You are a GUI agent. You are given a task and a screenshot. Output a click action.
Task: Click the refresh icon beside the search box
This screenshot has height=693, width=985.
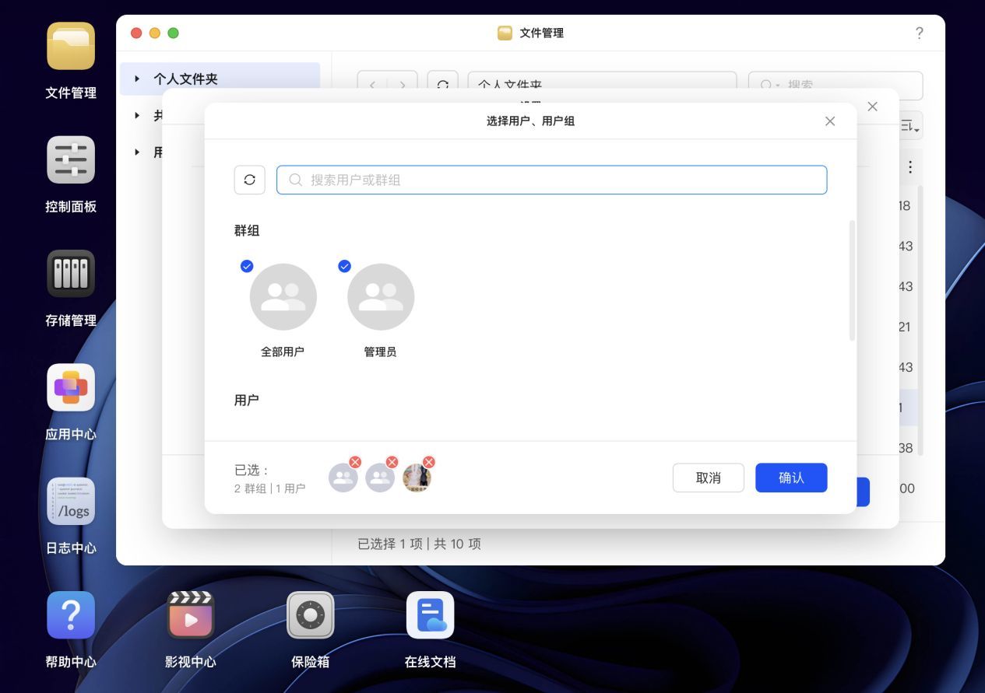pyautogui.click(x=249, y=180)
